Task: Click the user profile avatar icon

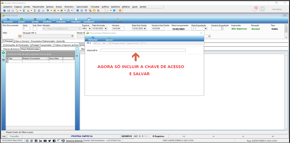Action: point(262,9)
